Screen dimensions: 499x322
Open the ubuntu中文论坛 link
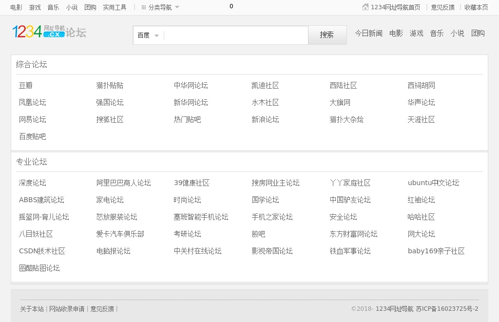(433, 183)
